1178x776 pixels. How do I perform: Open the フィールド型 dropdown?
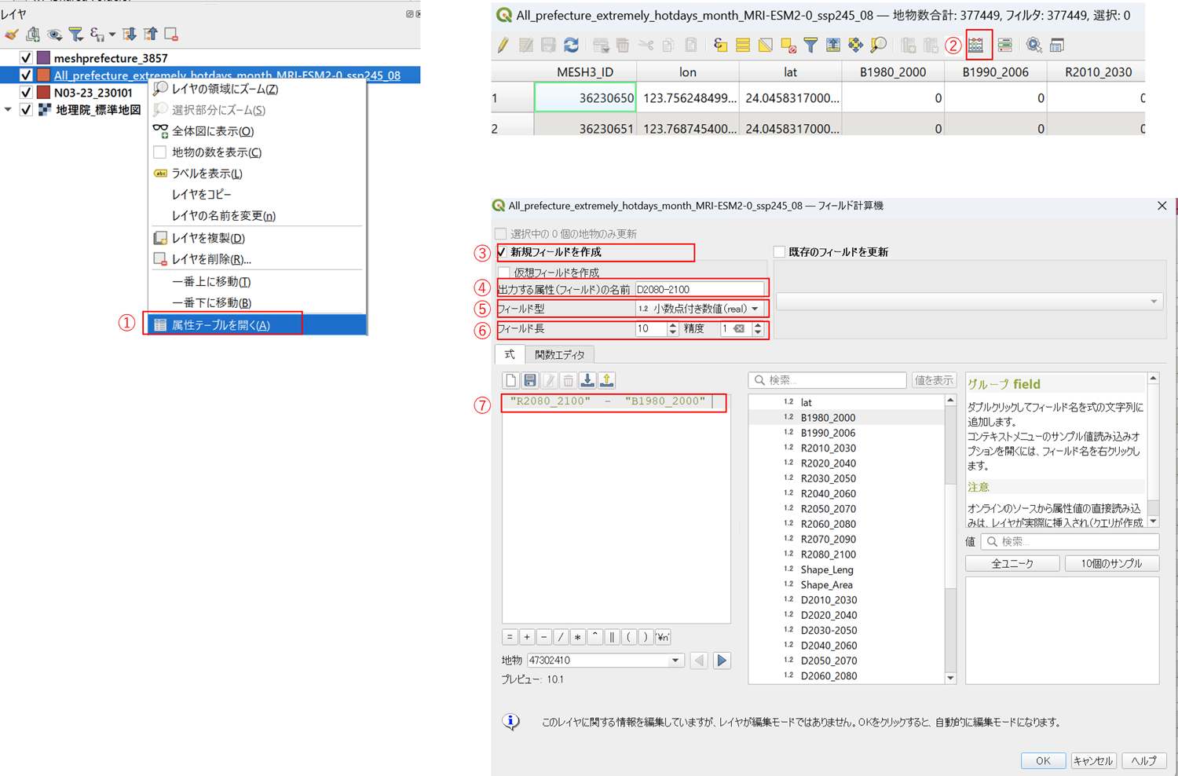point(699,309)
